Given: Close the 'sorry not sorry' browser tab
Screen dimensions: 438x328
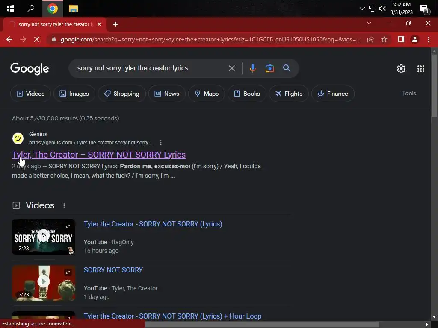Looking at the screenshot, I should (x=99, y=24).
